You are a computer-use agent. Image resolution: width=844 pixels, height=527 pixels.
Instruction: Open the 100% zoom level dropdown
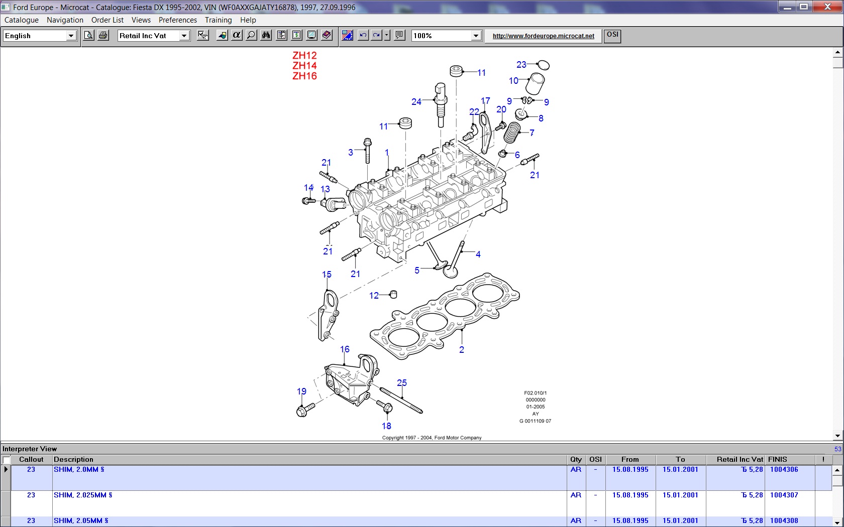coord(476,36)
